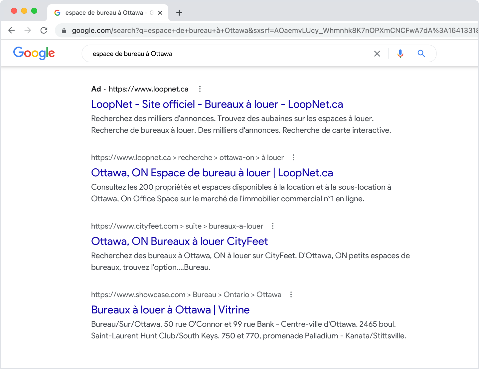The height and width of the screenshot is (369, 479).
Task: Click the padlock icon in address bar
Action: pyautogui.click(x=64, y=31)
